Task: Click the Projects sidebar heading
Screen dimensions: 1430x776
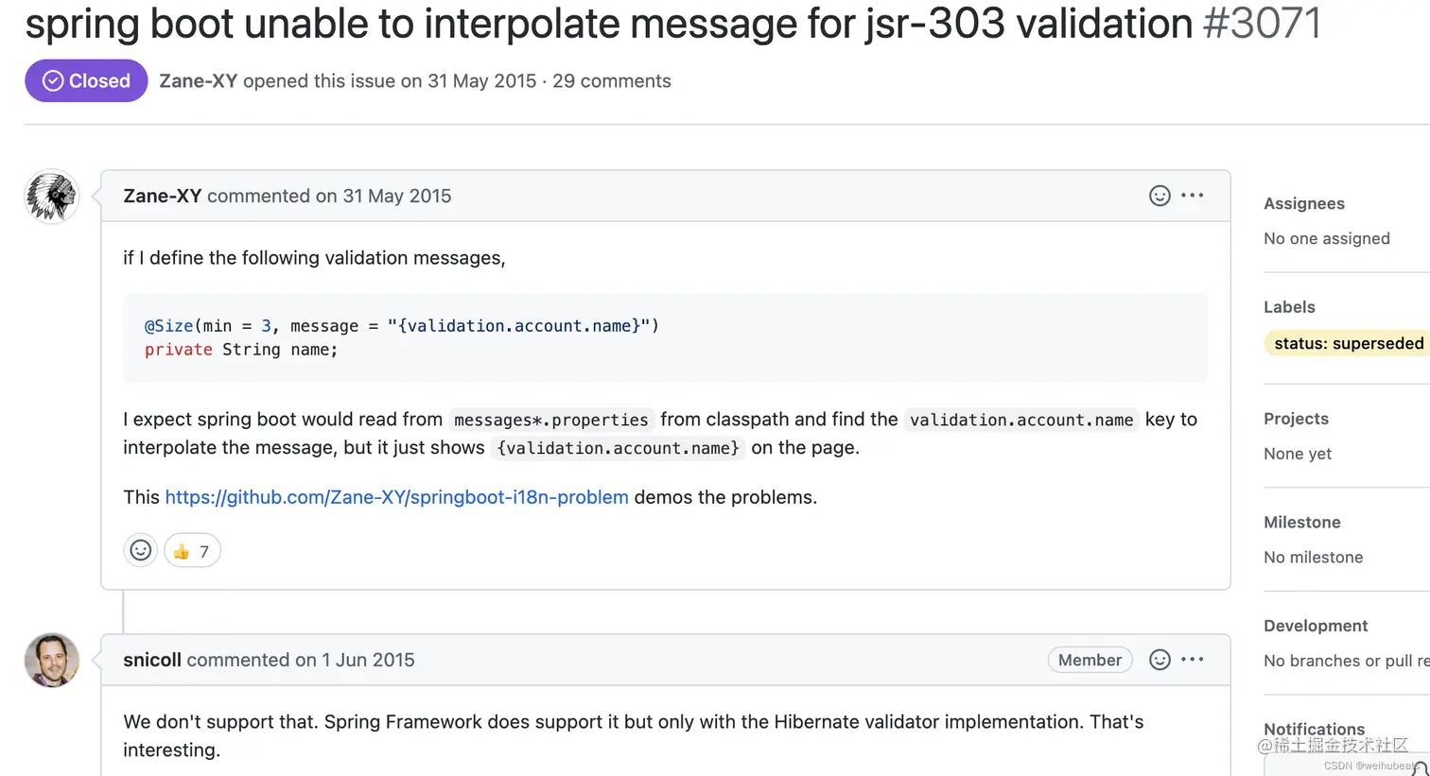Action: (x=1296, y=419)
